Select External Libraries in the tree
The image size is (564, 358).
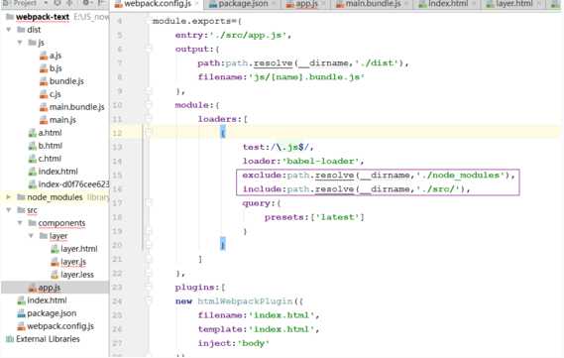pyautogui.click(x=48, y=339)
